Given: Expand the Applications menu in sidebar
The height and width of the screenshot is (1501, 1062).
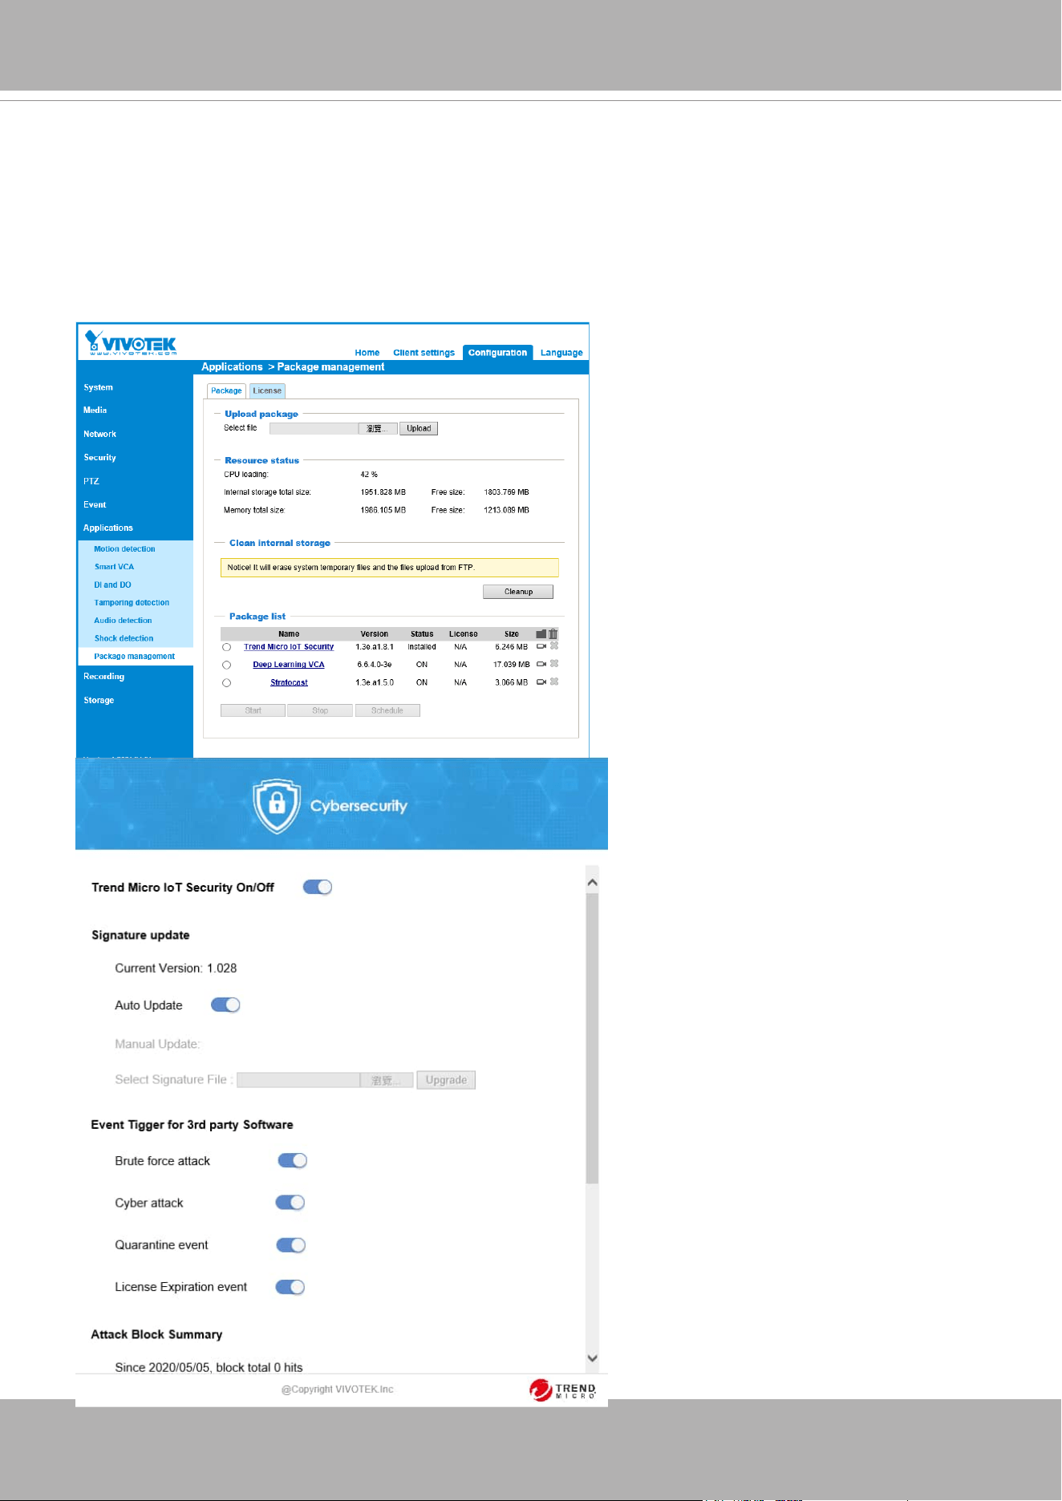Looking at the screenshot, I should point(108,528).
